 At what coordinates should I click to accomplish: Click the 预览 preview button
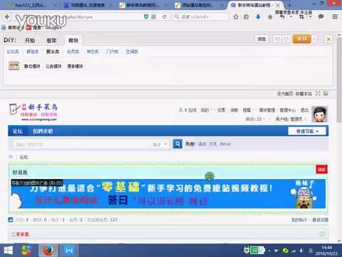[x=261, y=39]
